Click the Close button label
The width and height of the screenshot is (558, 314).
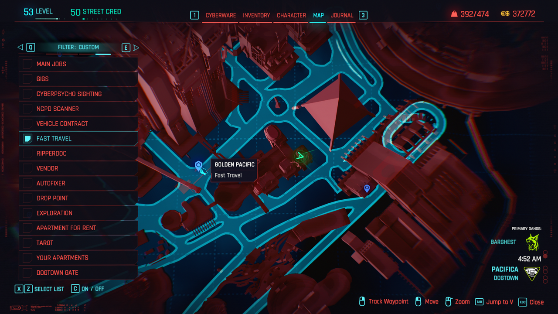(536, 302)
